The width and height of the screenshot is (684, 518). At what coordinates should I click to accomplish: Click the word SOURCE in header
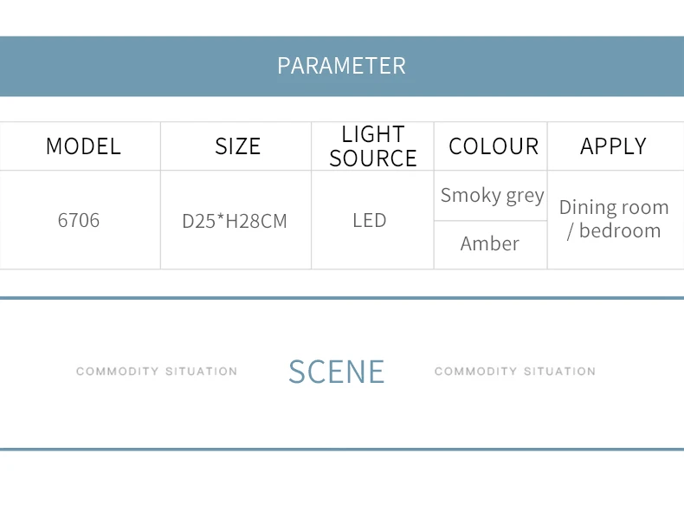coord(373,159)
